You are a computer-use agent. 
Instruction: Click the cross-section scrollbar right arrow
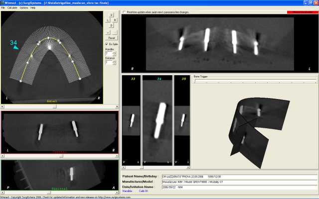[188, 168]
